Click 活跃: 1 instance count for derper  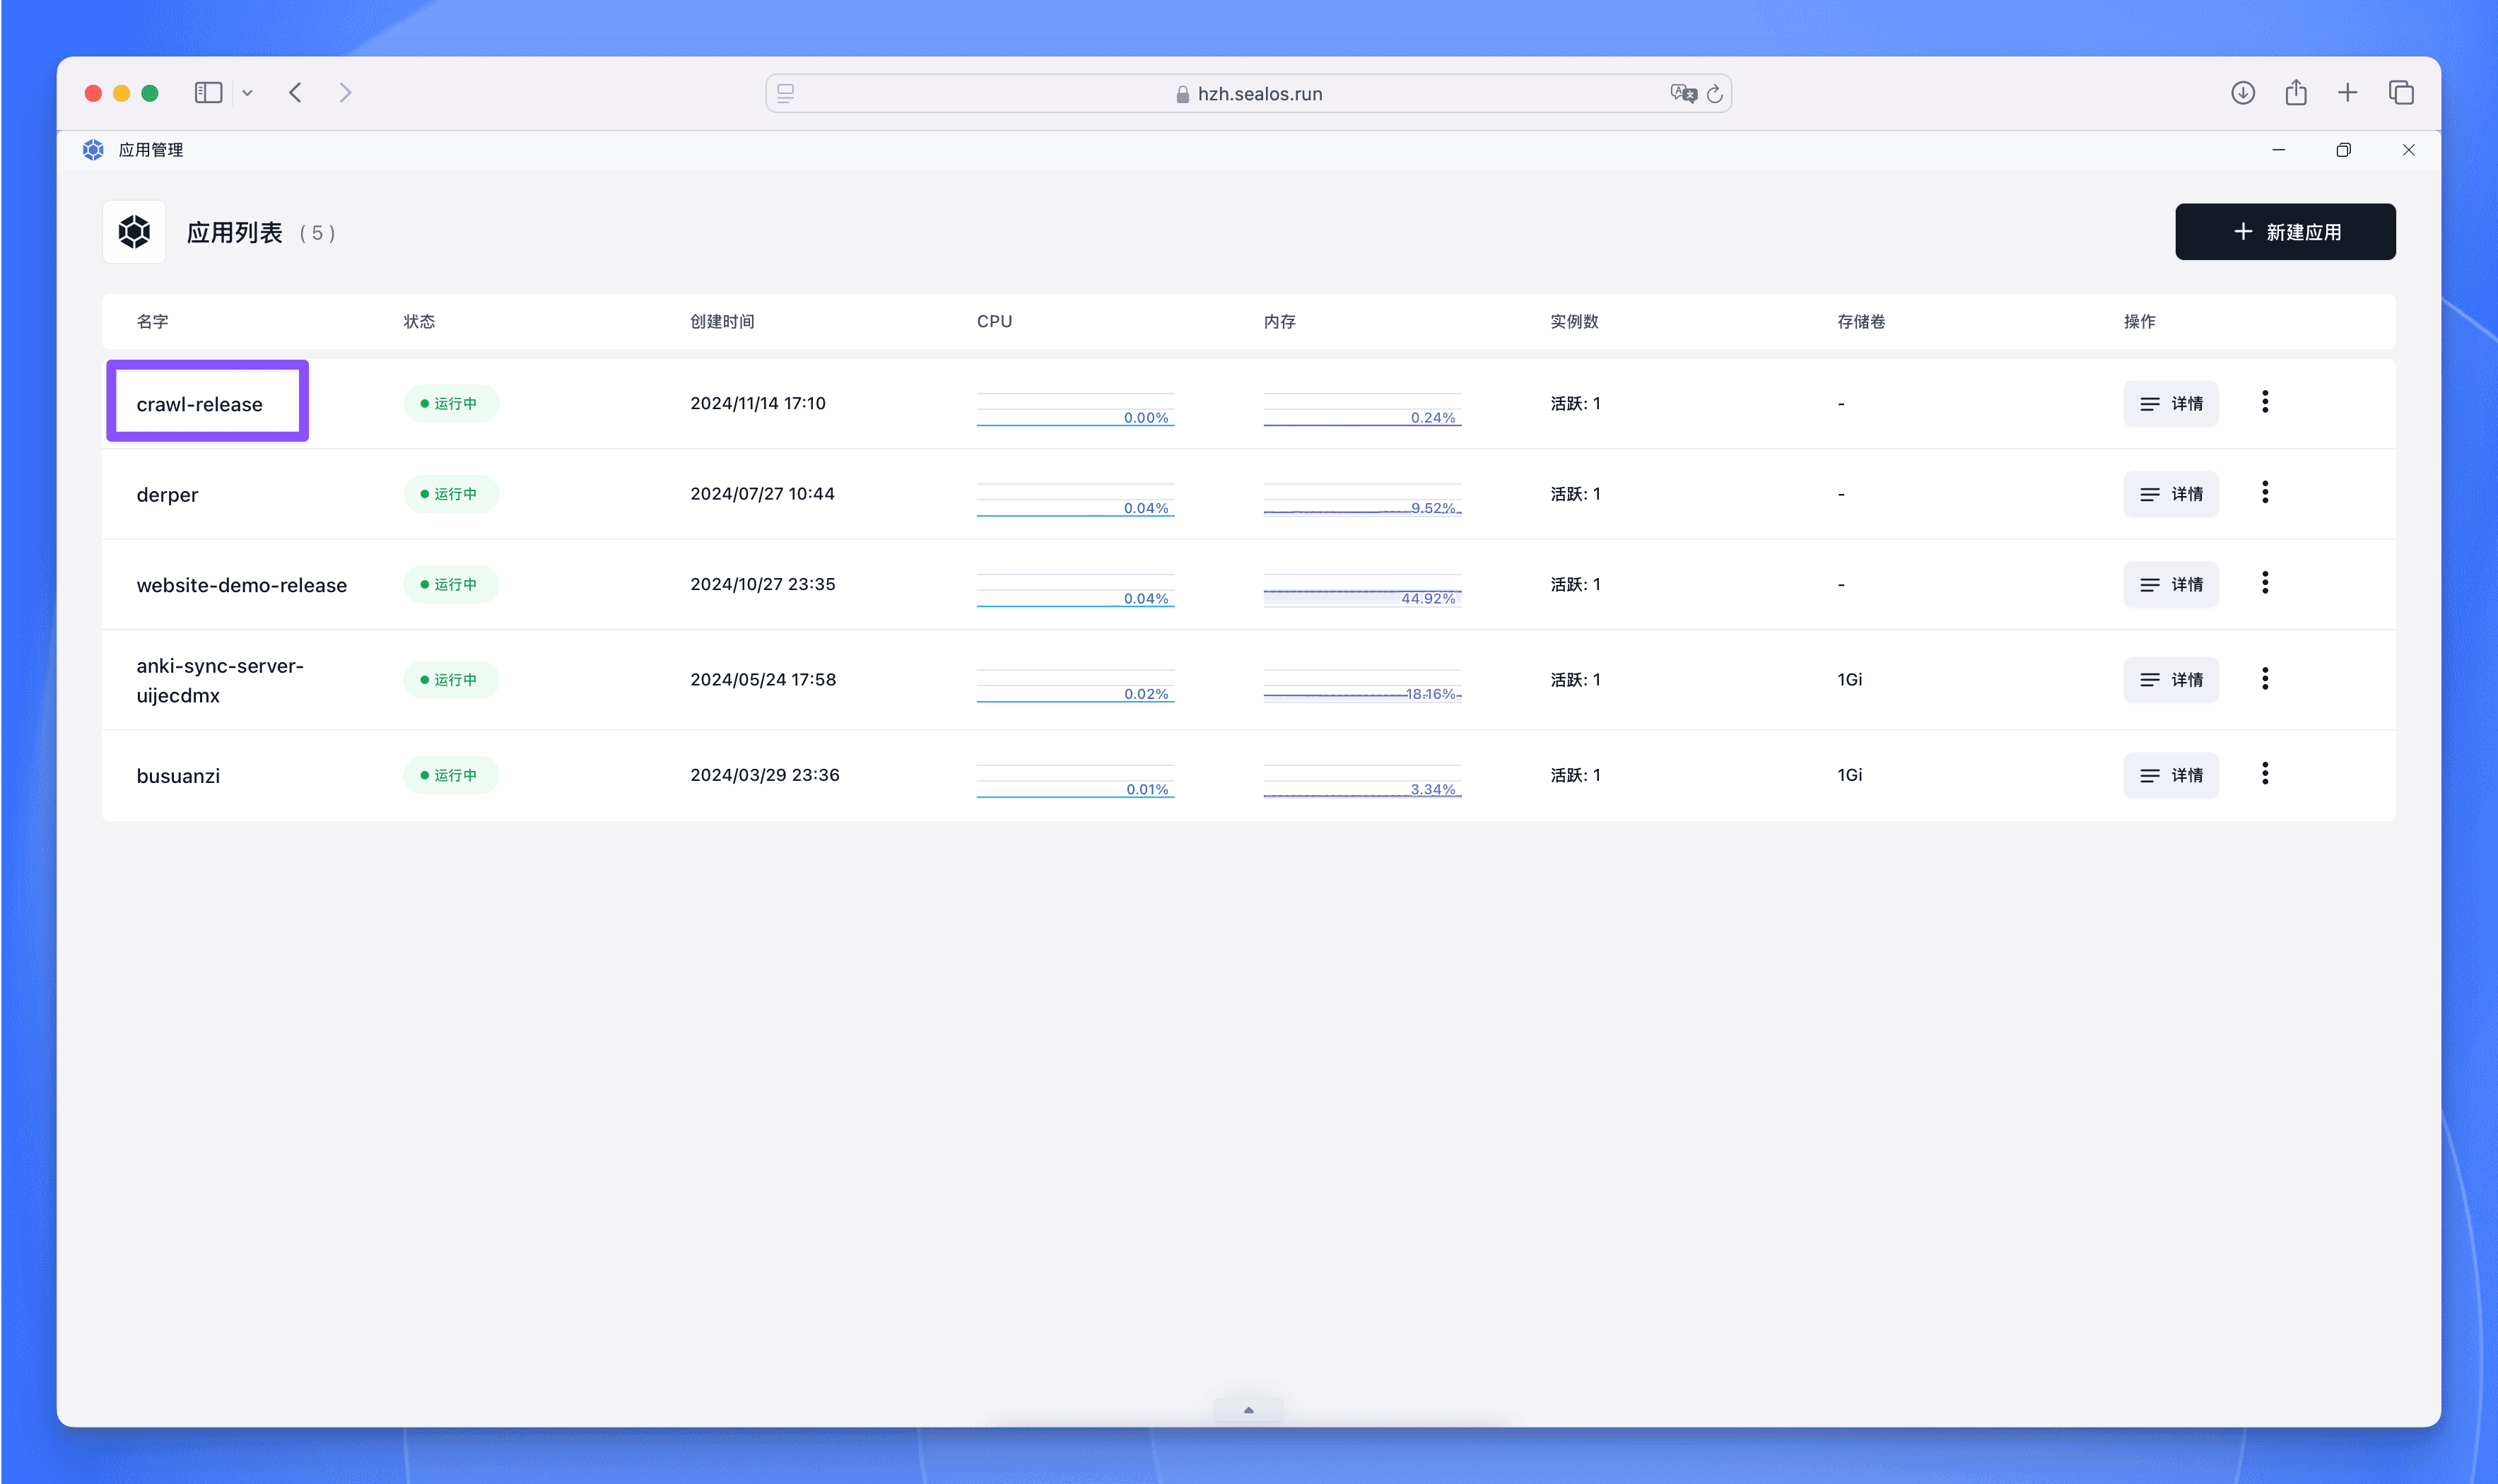1575,494
